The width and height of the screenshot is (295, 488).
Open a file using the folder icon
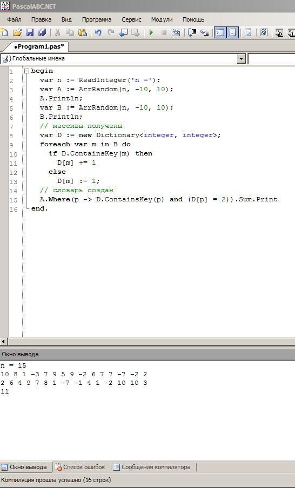click(x=17, y=32)
